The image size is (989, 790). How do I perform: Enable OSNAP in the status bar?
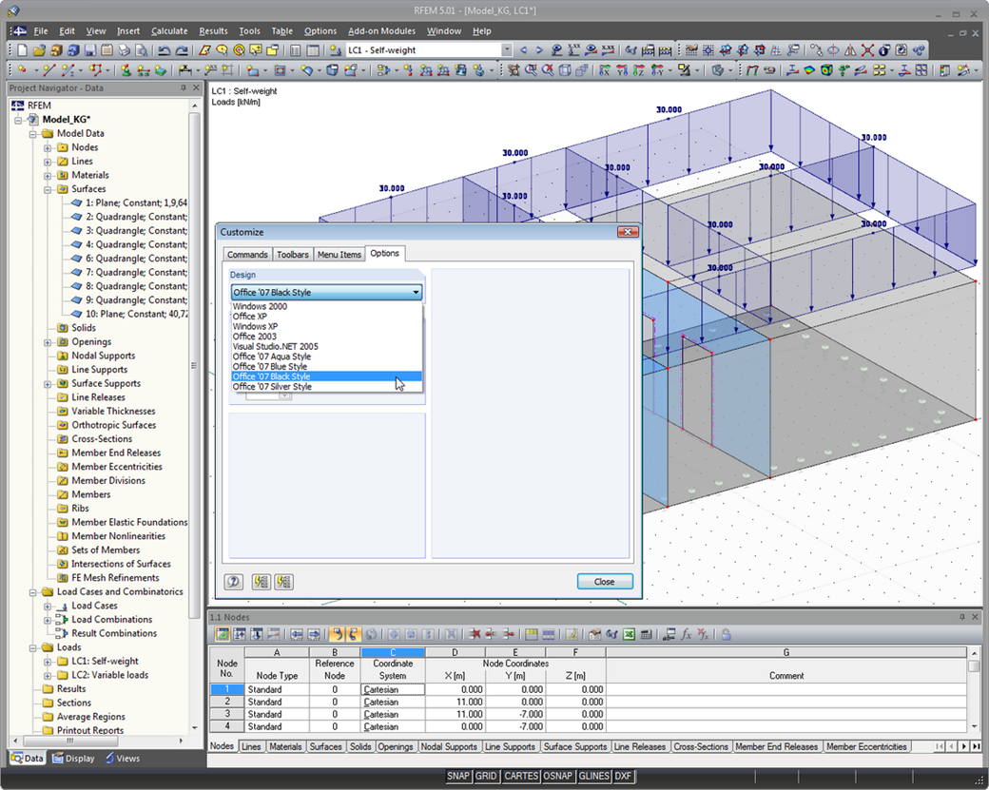[x=558, y=776]
